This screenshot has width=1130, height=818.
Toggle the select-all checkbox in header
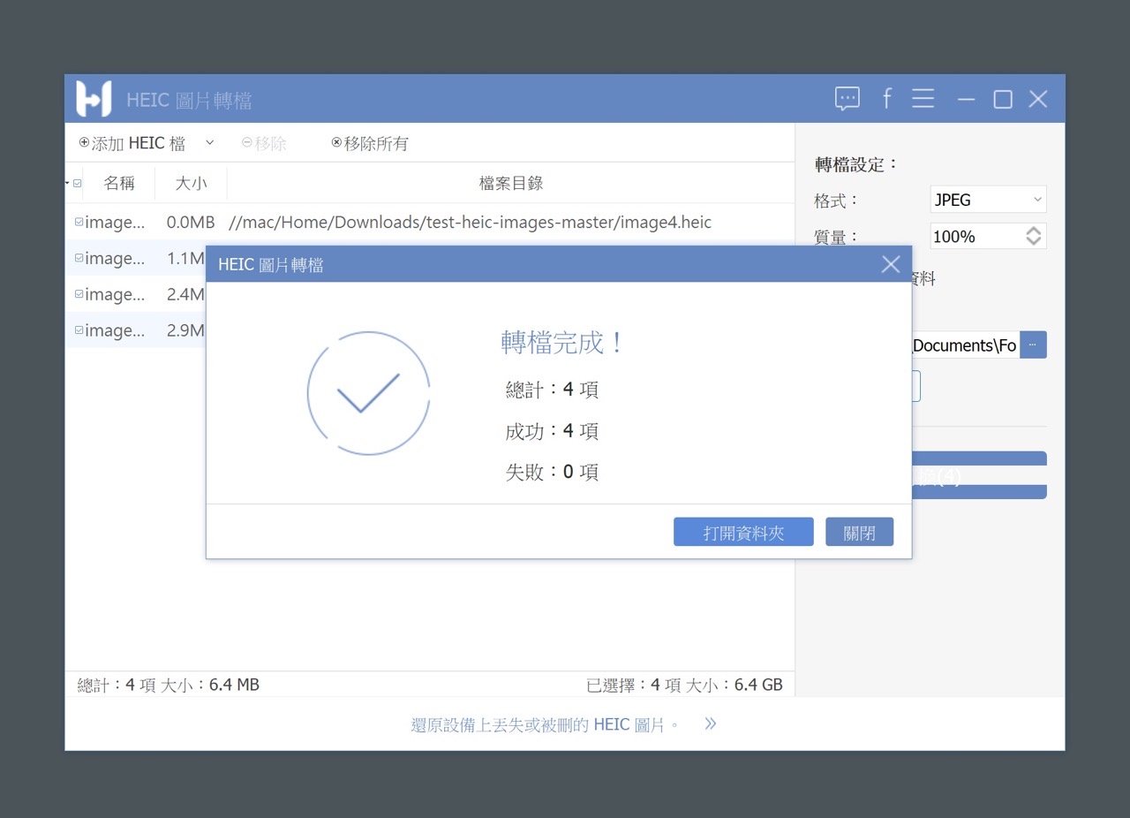pos(78,183)
